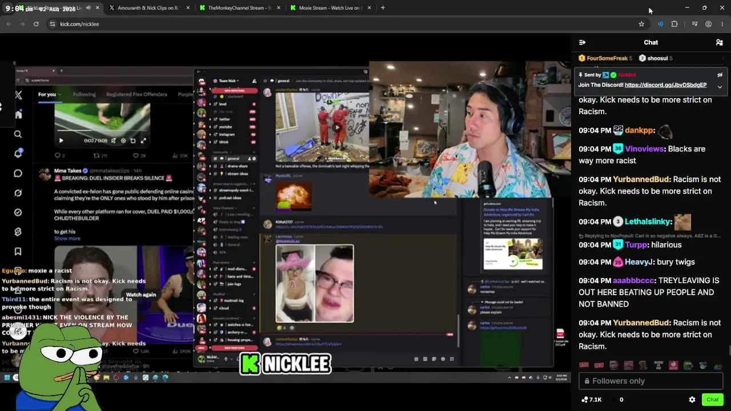Click the green Chat send button
This screenshot has width=731, height=411.
[x=712, y=400]
